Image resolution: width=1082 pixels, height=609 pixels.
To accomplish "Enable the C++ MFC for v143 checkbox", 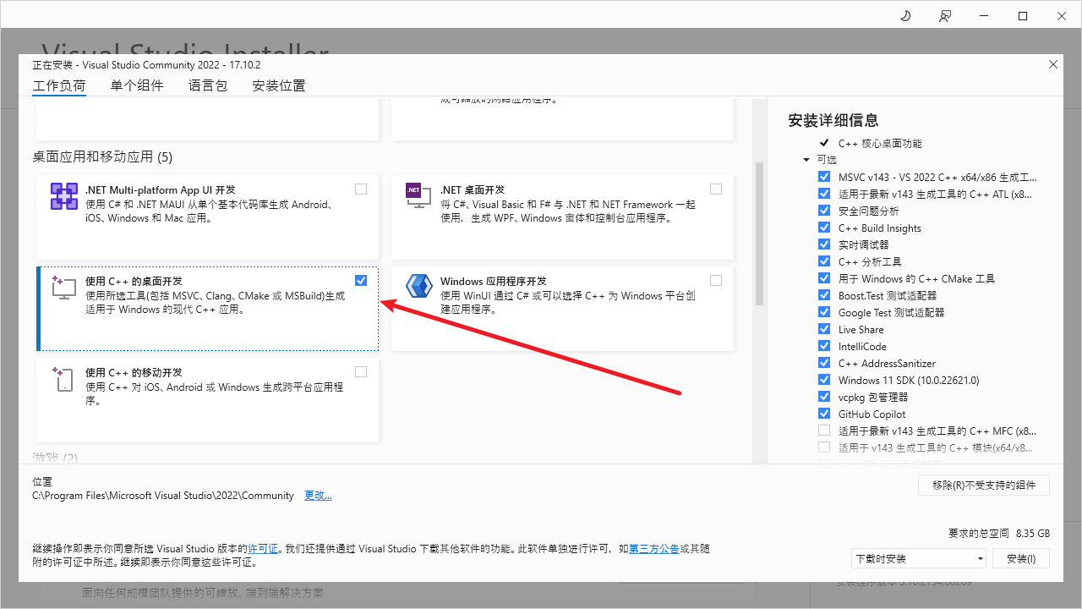I will [x=824, y=431].
